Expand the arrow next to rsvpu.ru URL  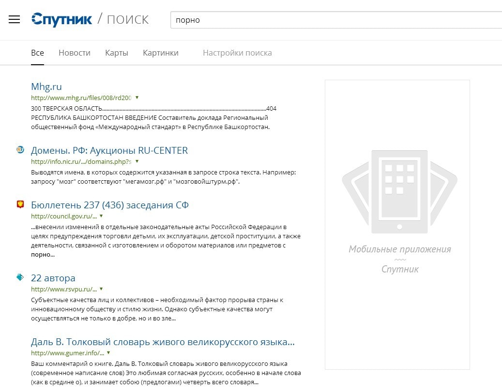[x=101, y=290]
